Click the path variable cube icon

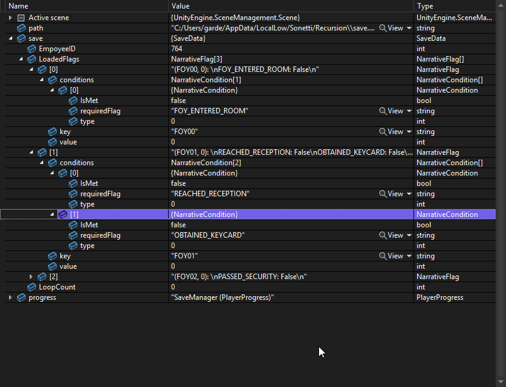coord(21,28)
